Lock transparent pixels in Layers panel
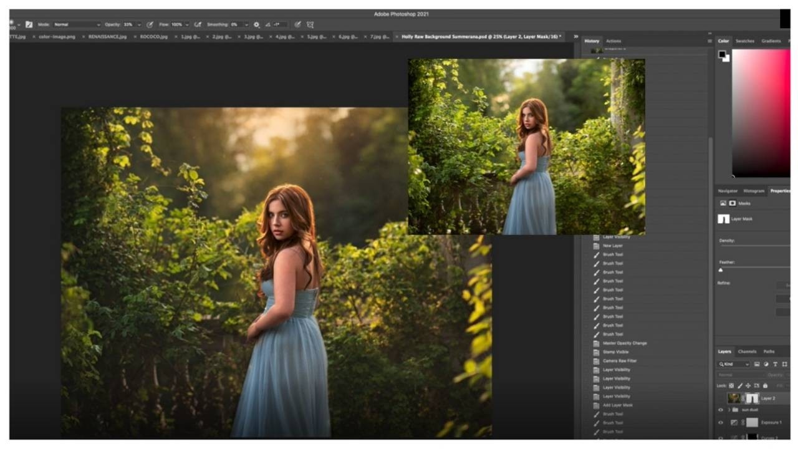798x449 pixels. [x=731, y=385]
